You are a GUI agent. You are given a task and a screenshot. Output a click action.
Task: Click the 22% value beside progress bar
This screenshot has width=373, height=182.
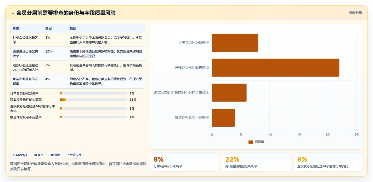pos(133,100)
